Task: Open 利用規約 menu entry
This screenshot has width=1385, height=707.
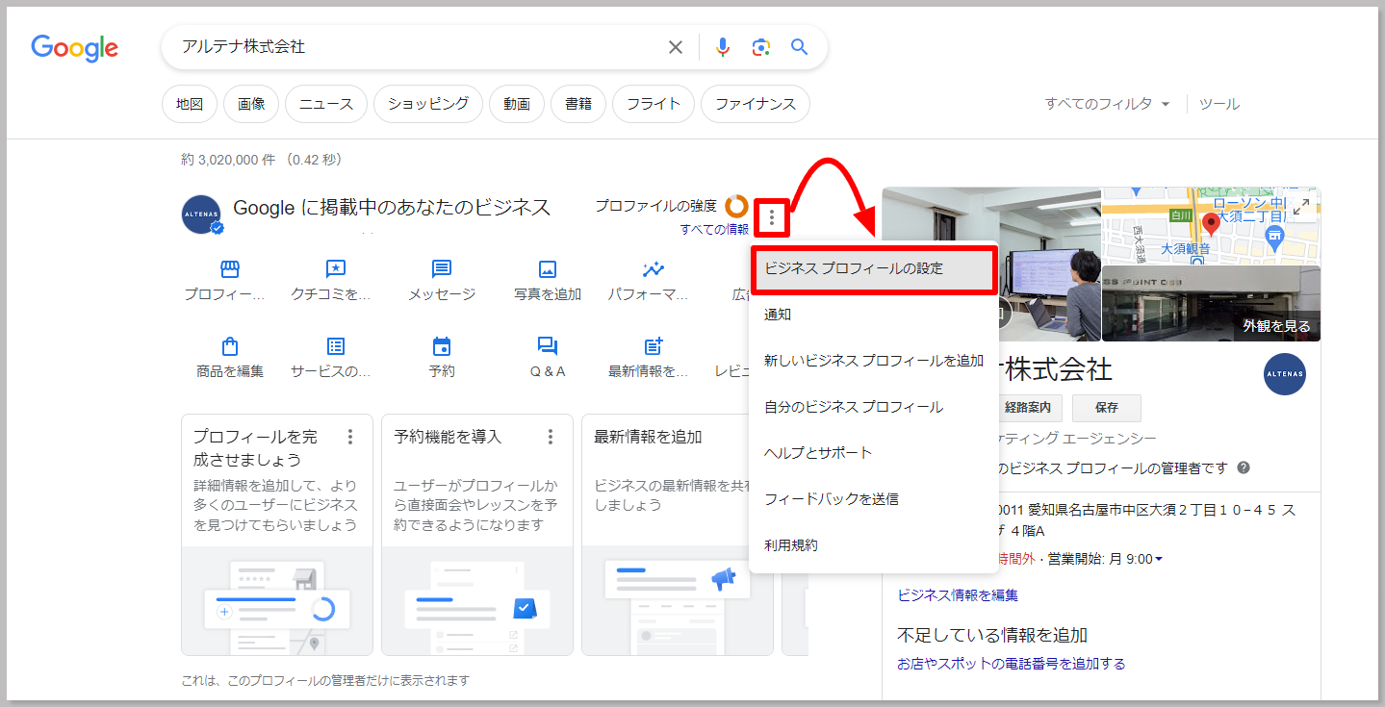Action: click(x=872, y=545)
